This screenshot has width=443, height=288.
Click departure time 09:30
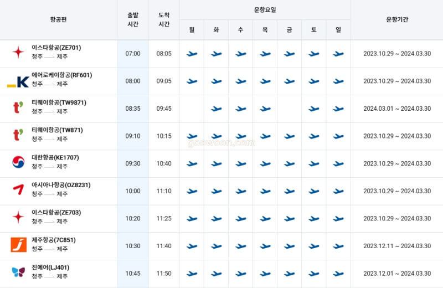[133, 163]
